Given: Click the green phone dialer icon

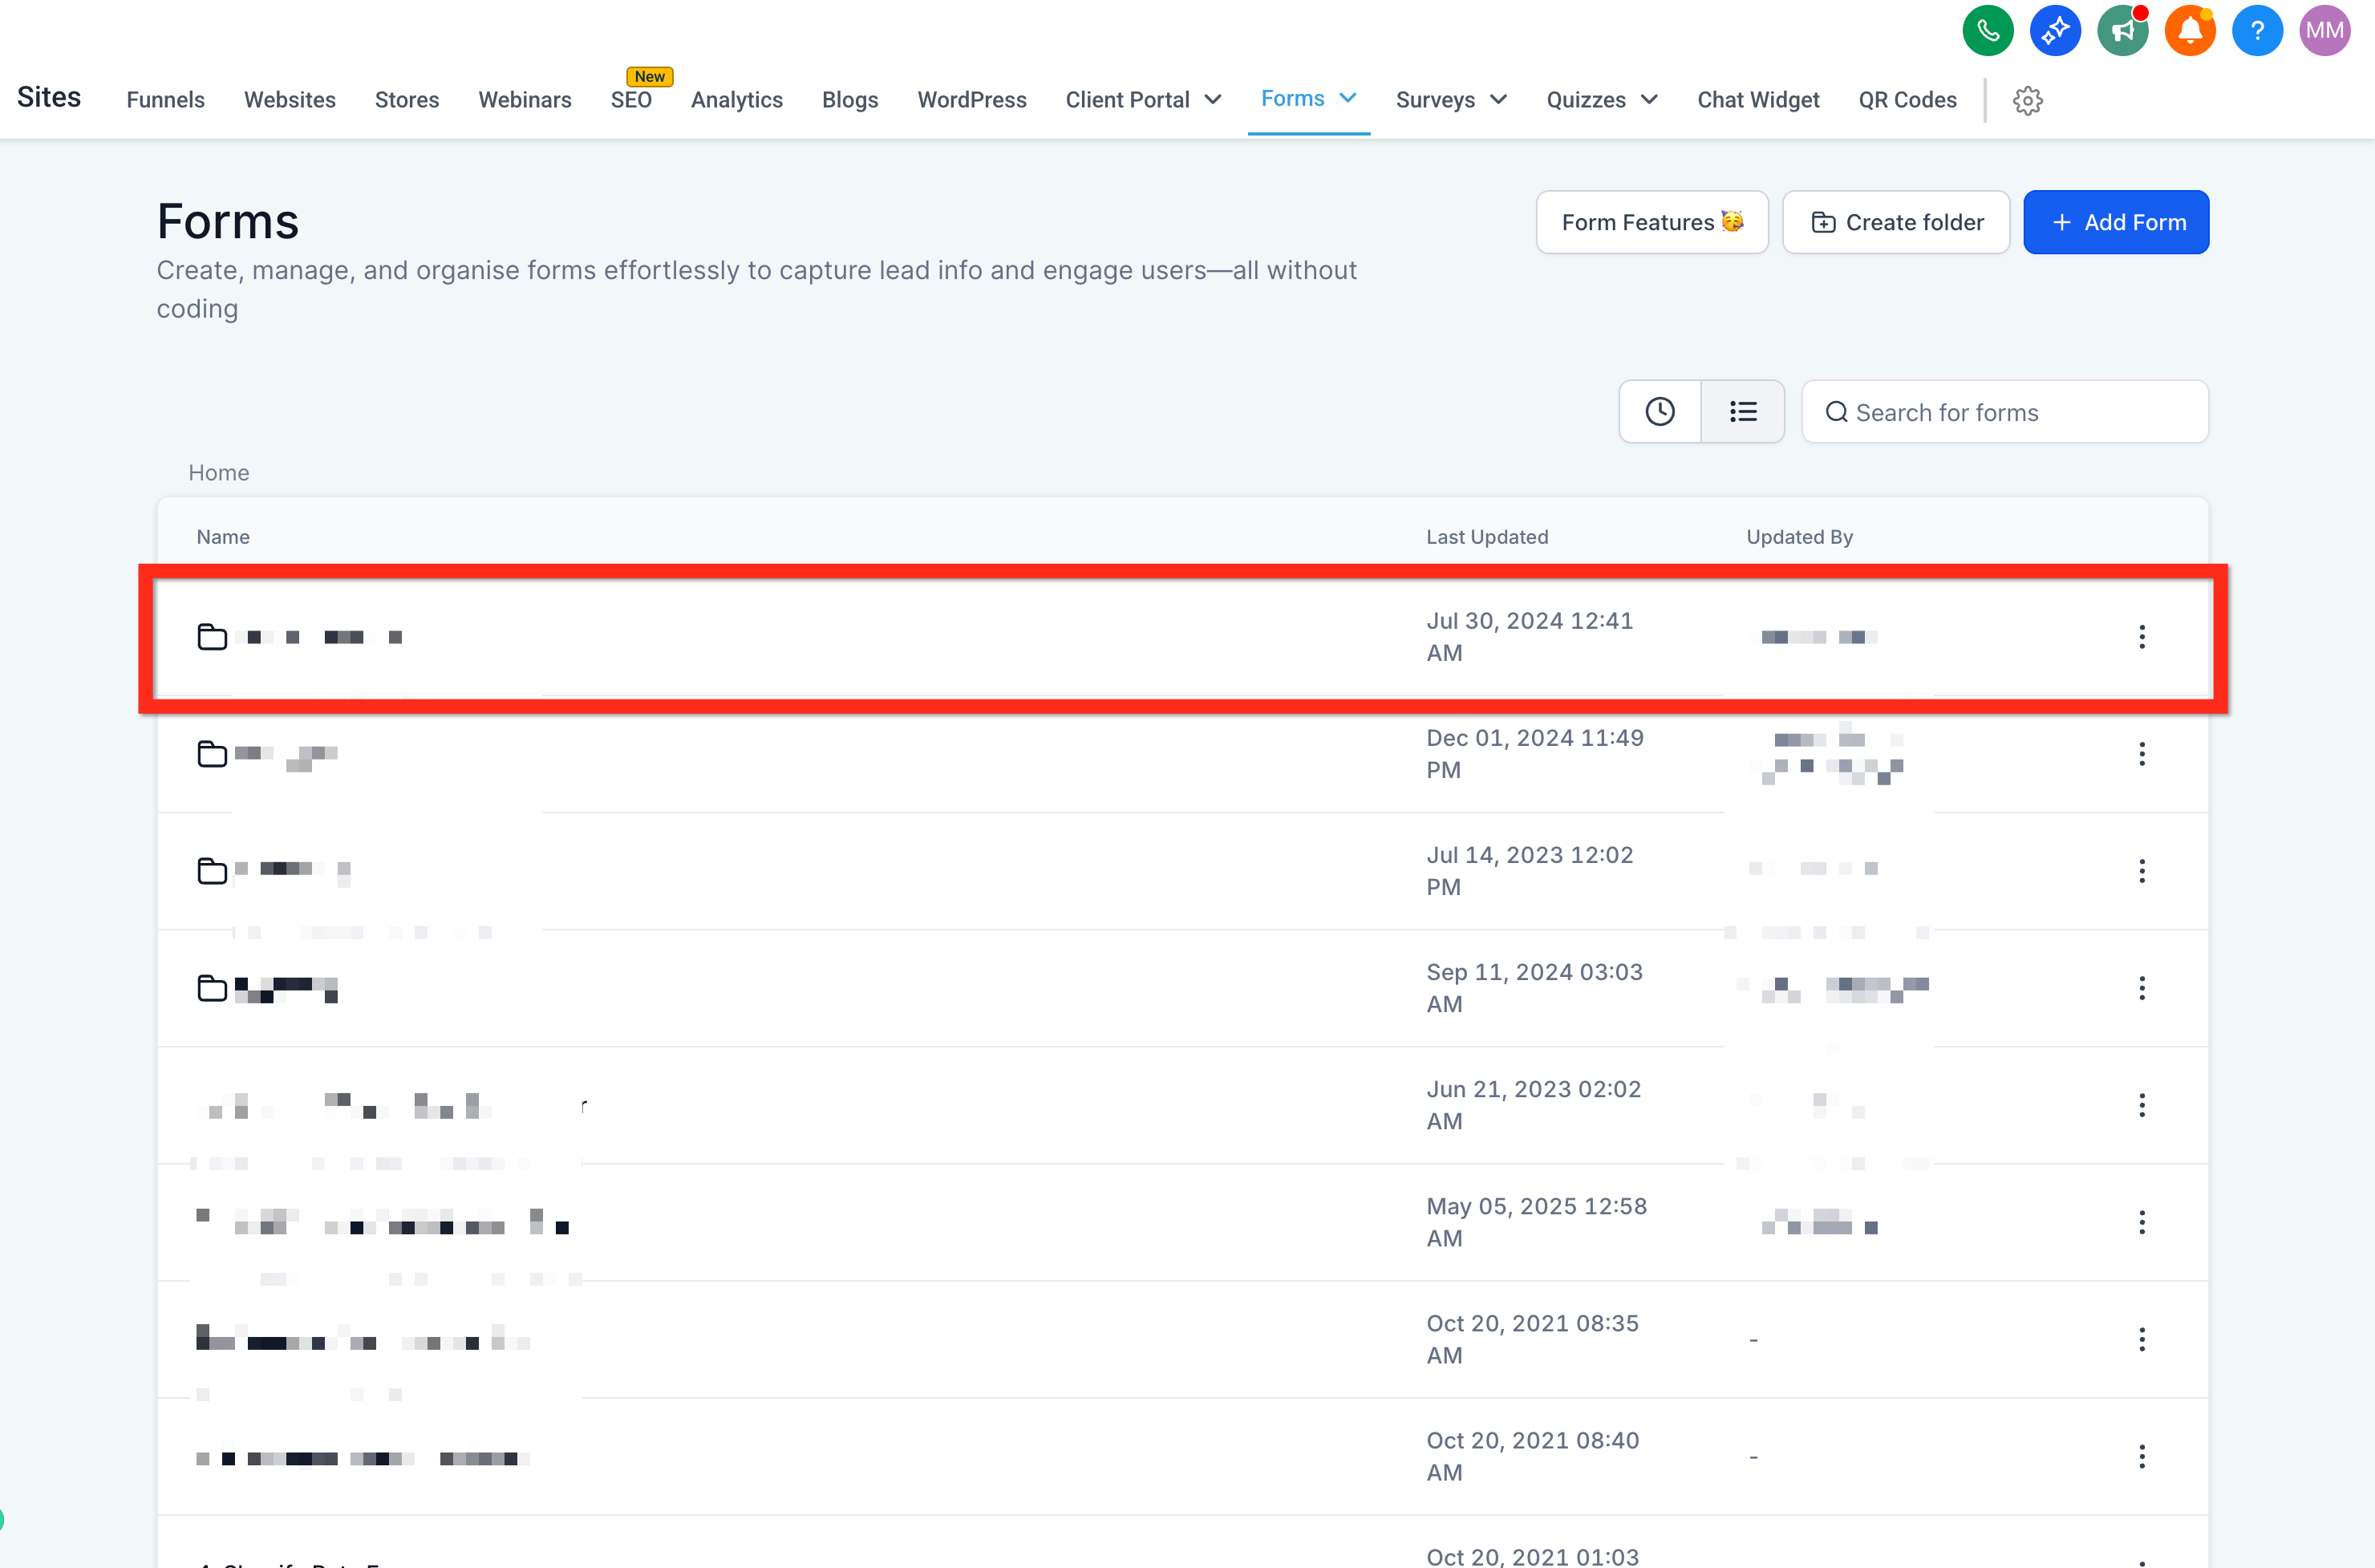Looking at the screenshot, I should [x=1987, y=31].
